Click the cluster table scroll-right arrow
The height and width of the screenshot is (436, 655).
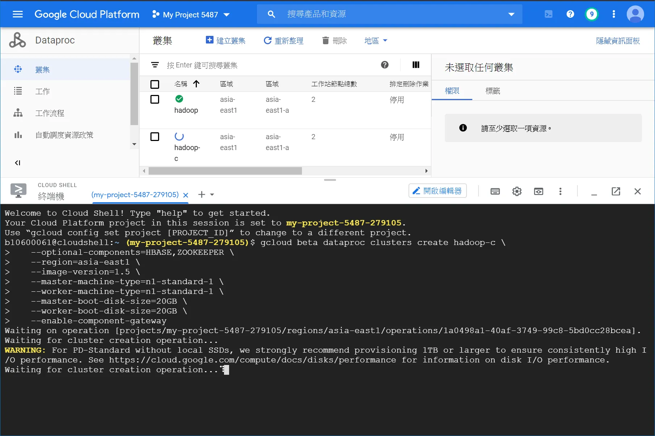427,171
